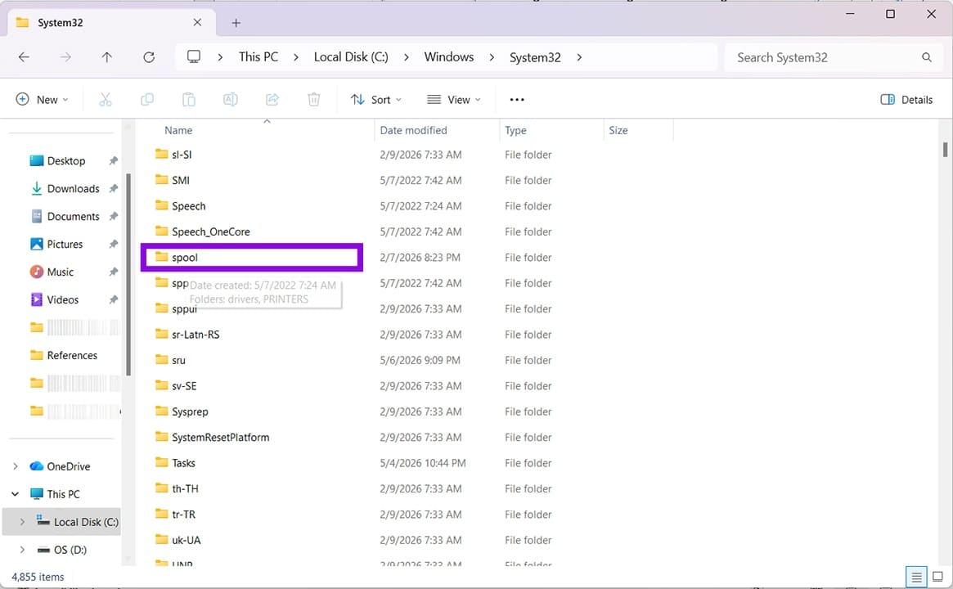The height and width of the screenshot is (589, 953).
Task: Unpin Videos using its pin icon
Action: click(x=113, y=299)
